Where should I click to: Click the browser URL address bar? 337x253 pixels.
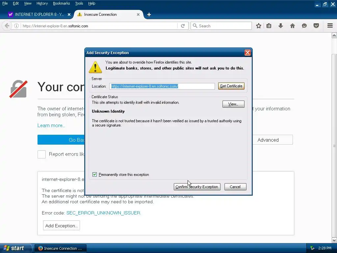pyautogui.click(x=100, y=26)
